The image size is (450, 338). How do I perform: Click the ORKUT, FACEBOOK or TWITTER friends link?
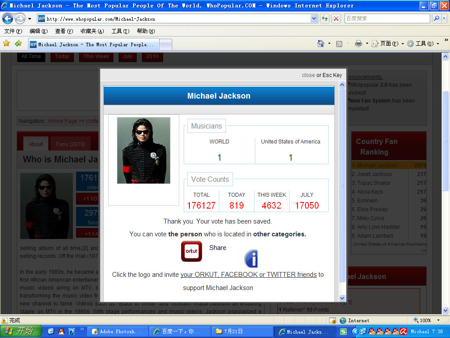tap(248, 275)
